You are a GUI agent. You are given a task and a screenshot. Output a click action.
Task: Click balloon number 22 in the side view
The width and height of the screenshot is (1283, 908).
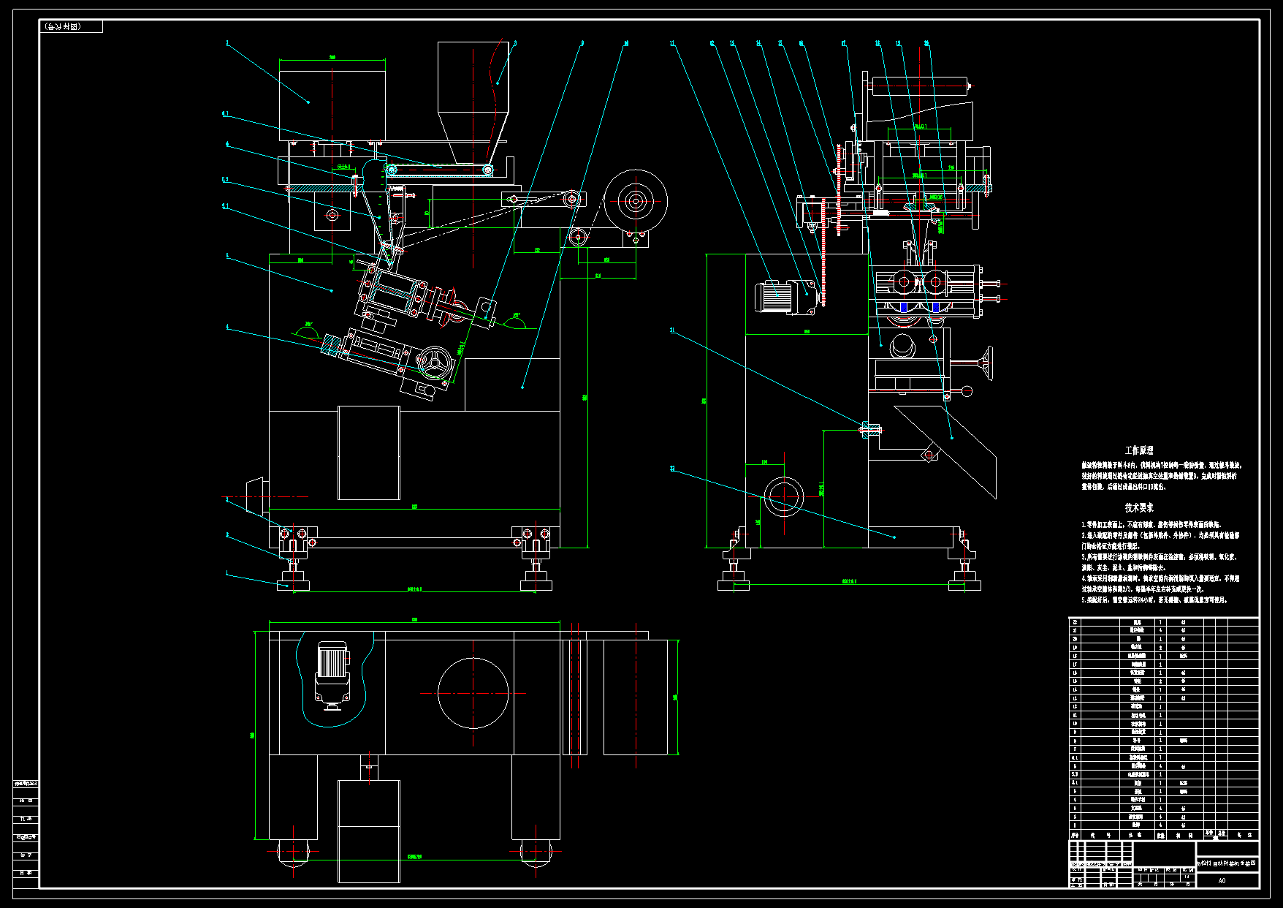672,469
